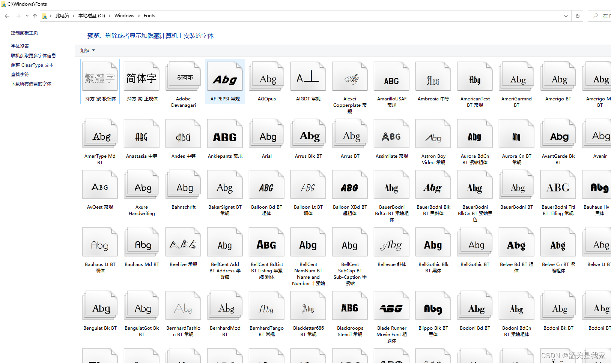611x363 pixels.
Task: Select the Bahnschrift font icon
Action: click(x=183, y=185)
